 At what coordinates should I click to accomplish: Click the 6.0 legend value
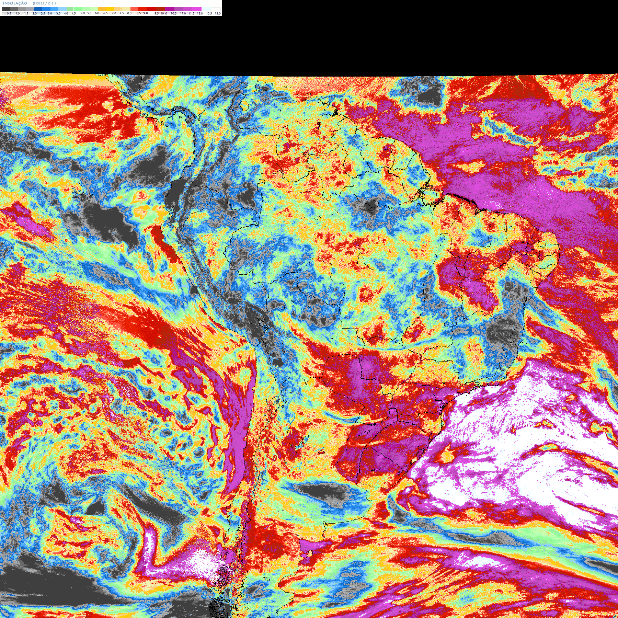tap(97, 13)
